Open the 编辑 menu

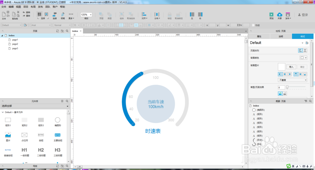click(x=11, y=7)
